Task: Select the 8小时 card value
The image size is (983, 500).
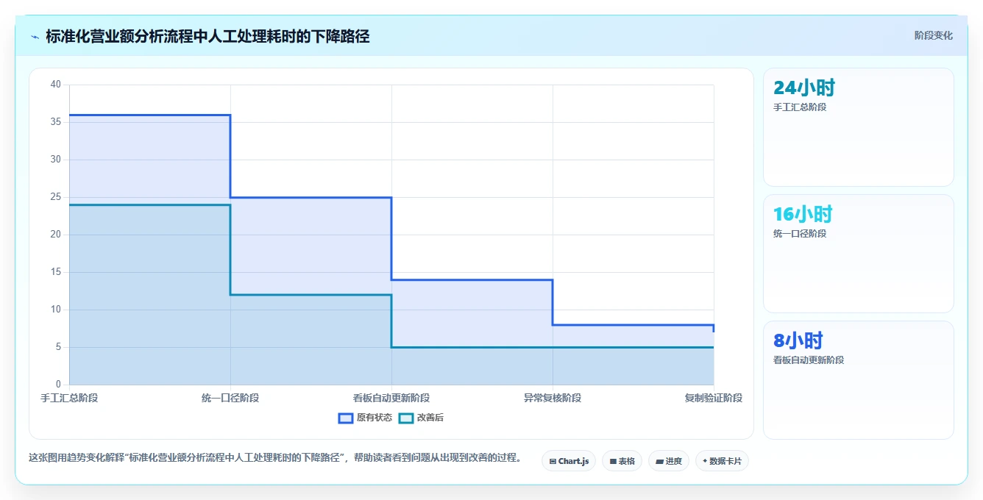Action: click(798, 341)
